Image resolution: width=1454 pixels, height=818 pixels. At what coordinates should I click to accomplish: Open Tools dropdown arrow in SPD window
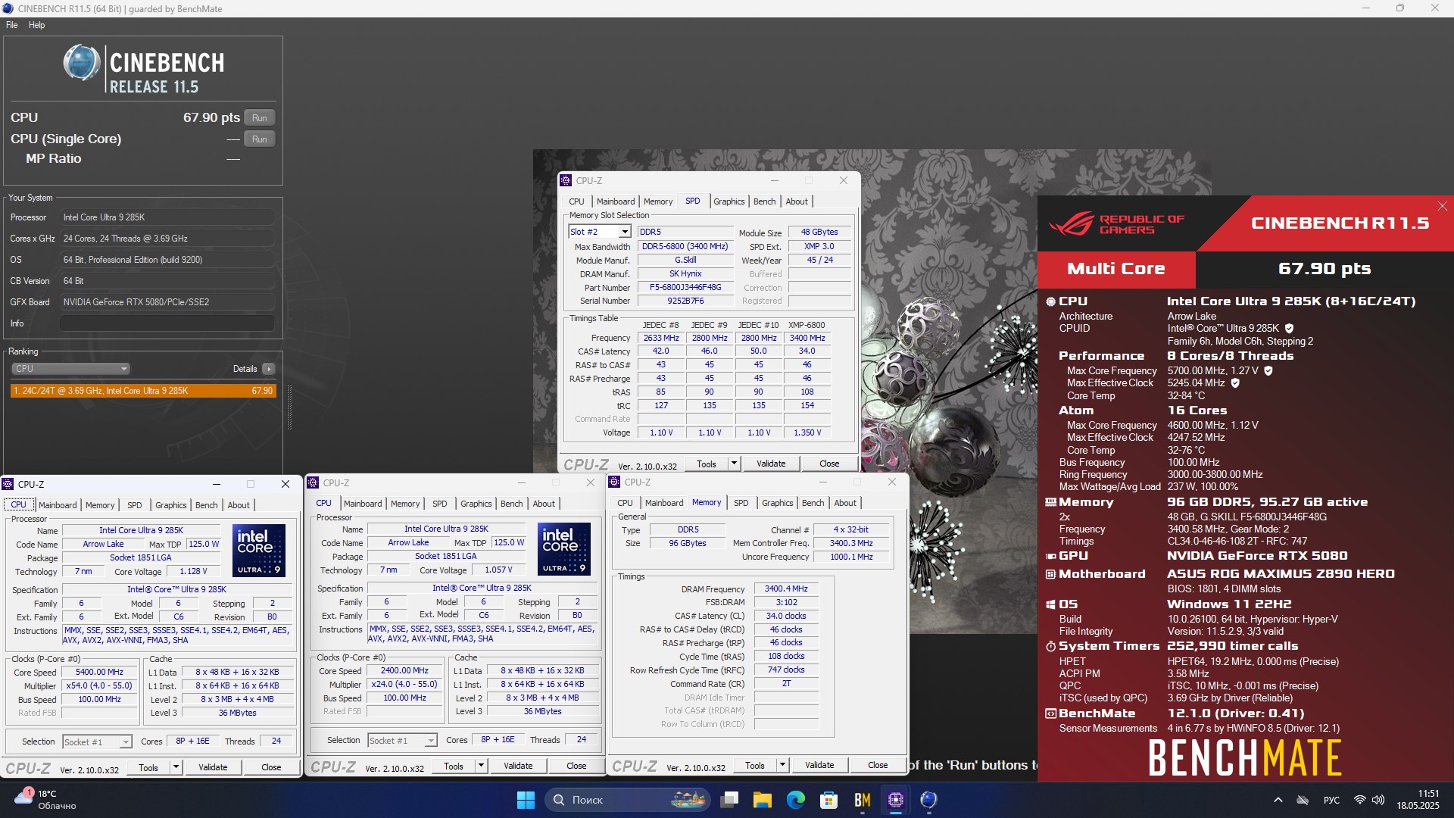coord(733,464)
